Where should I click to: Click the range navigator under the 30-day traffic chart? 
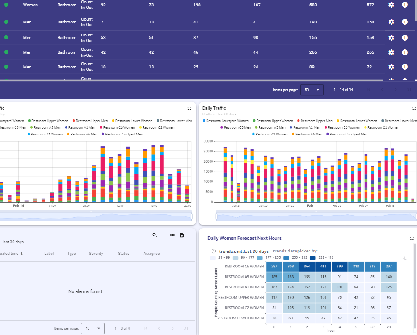309,216
